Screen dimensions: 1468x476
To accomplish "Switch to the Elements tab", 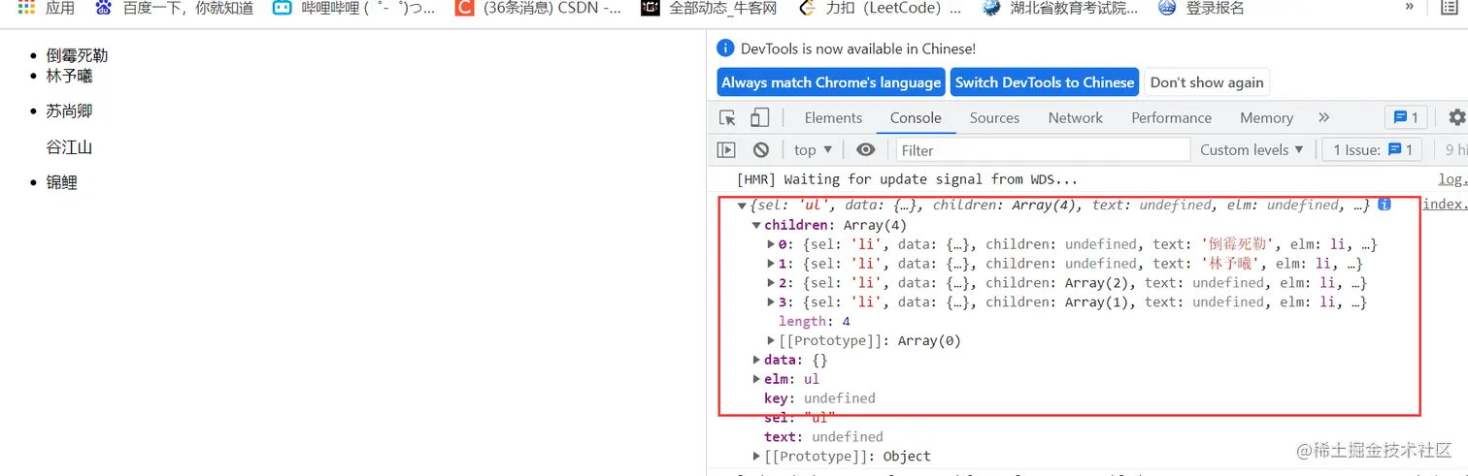I will (x=833, y=117).
